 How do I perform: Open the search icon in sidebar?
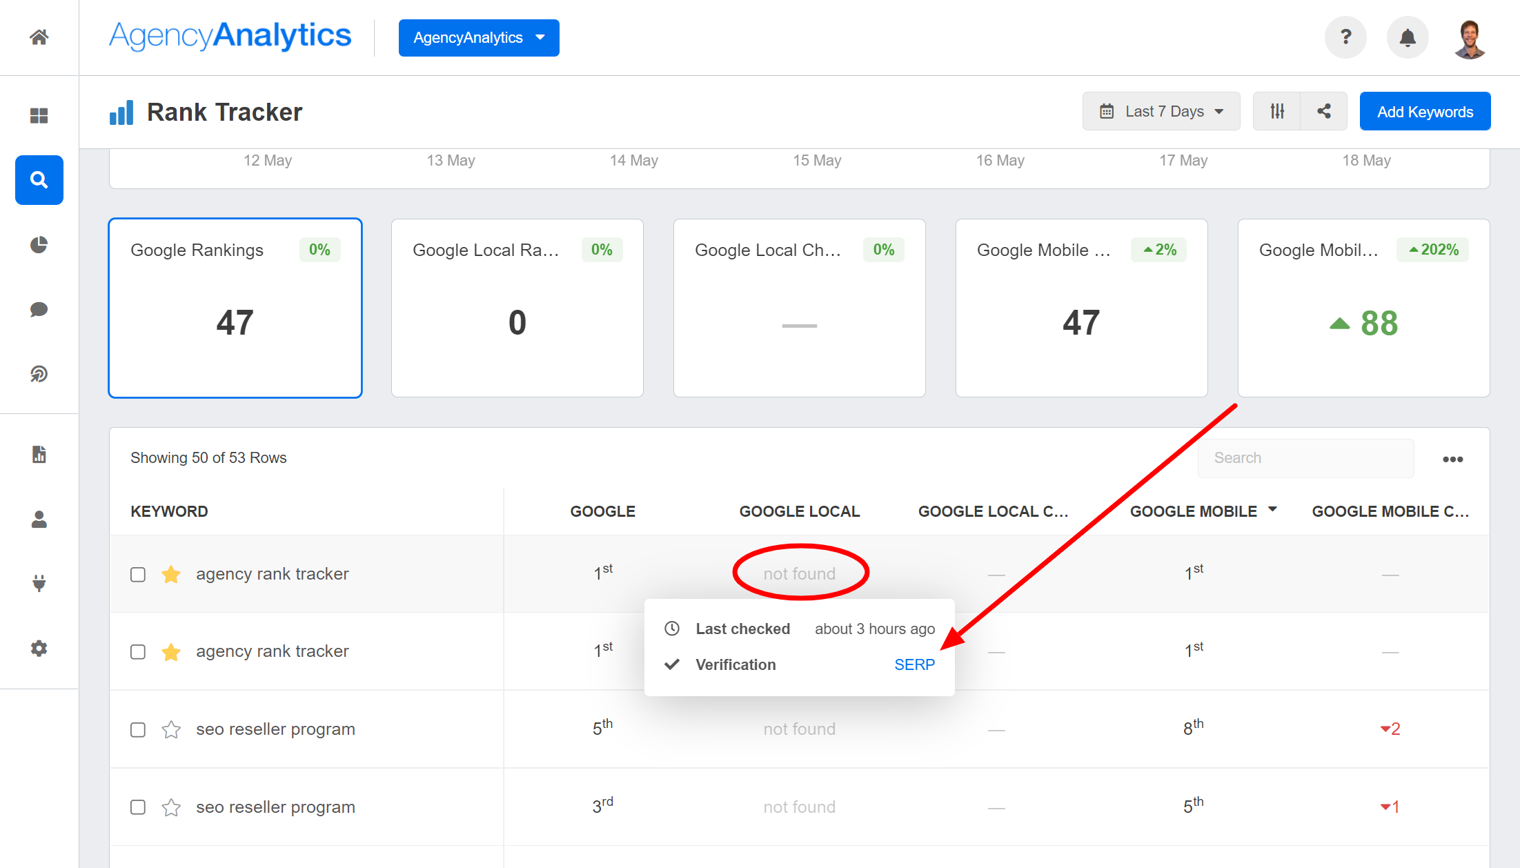(39, 179)
